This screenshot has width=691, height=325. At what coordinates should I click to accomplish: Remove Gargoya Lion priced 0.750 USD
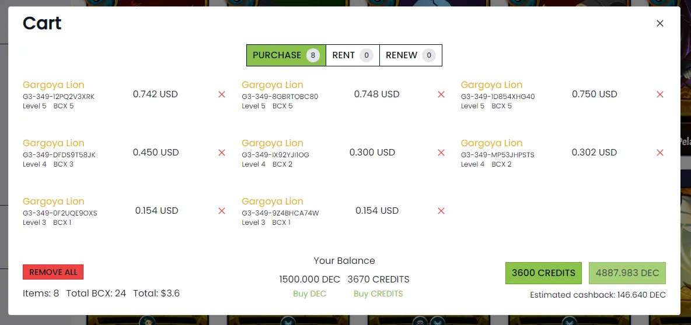(659, 94)
